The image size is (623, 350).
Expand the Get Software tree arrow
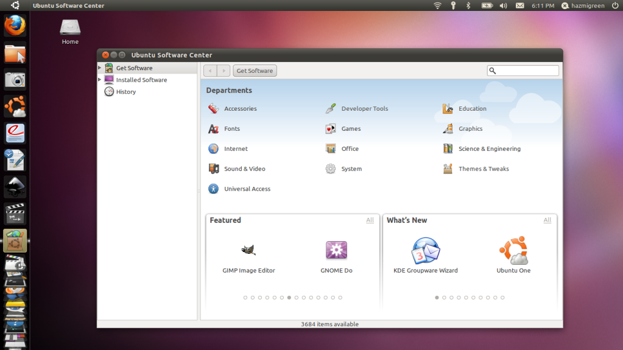[x=100, y=68]
